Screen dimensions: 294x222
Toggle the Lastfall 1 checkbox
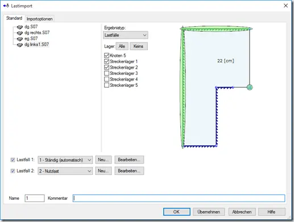point(13,160)
